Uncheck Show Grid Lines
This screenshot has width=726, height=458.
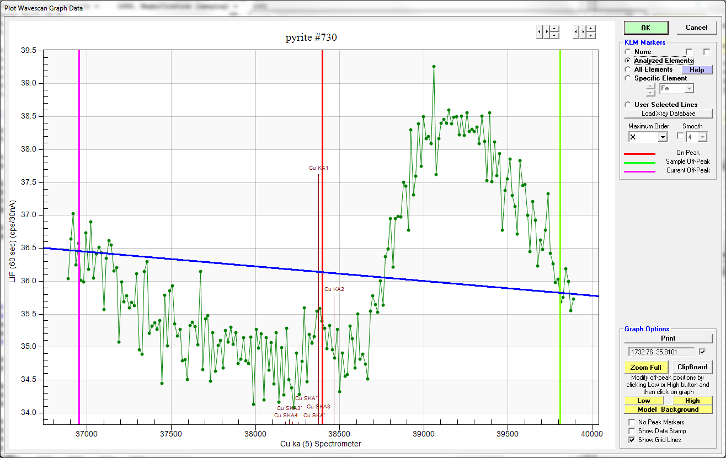pyautogui.click(x=632, y=440)
